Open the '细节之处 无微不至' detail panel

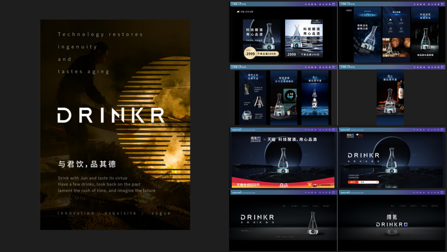(x=253, y=97)
